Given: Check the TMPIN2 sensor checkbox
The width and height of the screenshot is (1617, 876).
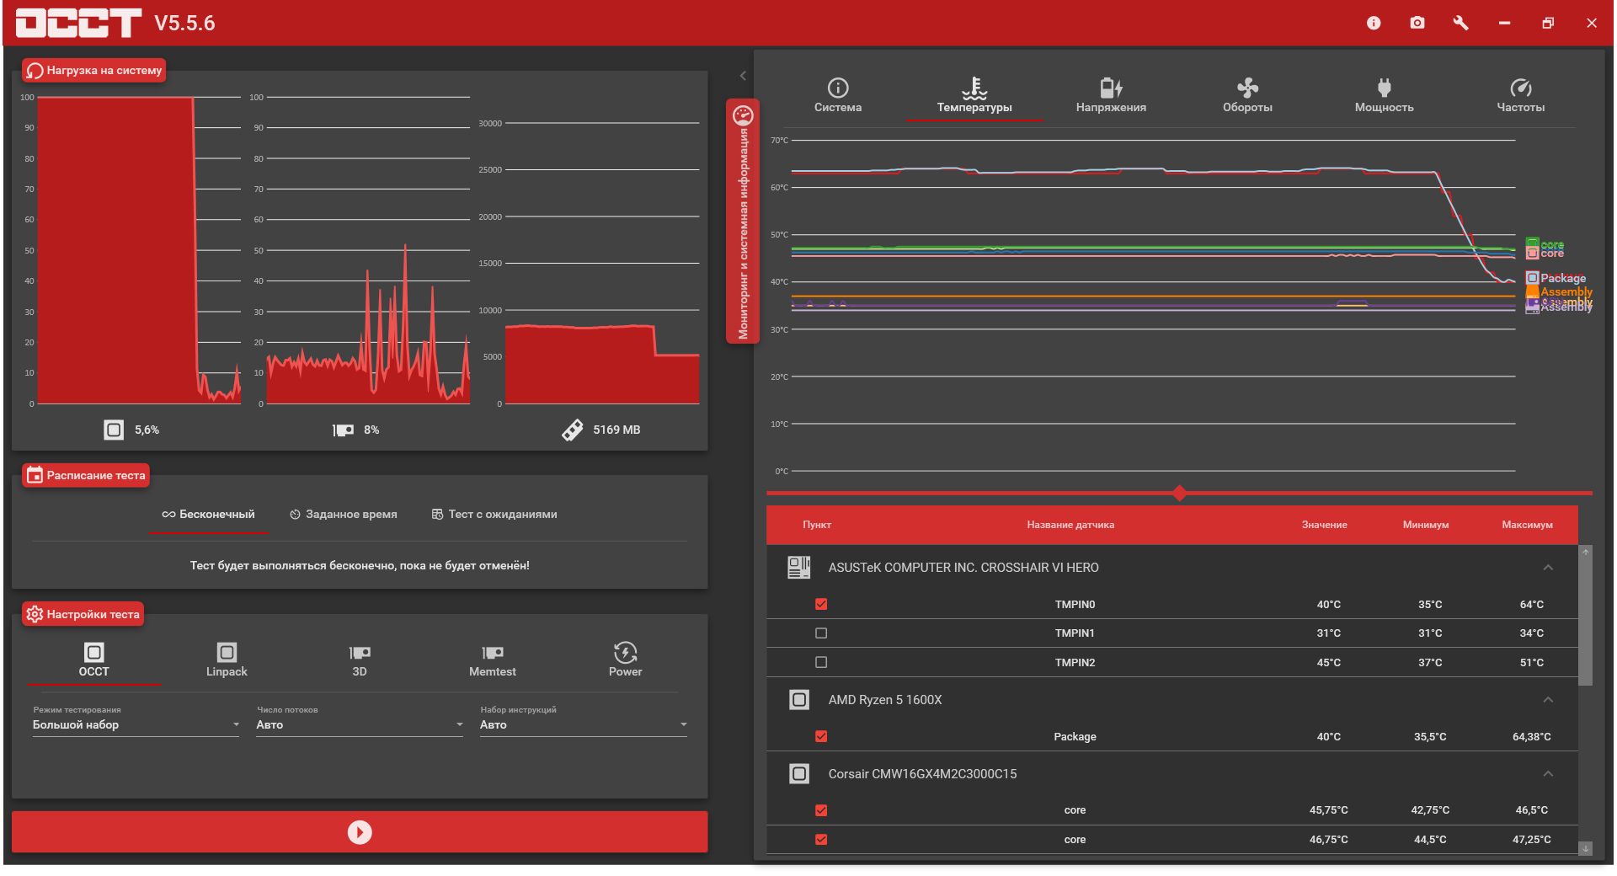Looking at the screenshot, I should coord(821,663).
